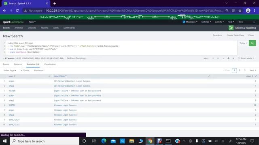
Task: Click user 'SYSTEM' in row 6
Action: (12, 105)
